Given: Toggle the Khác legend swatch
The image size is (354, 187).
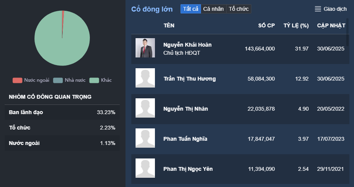Looking at the screenshot, I should (x=94, y=80).
